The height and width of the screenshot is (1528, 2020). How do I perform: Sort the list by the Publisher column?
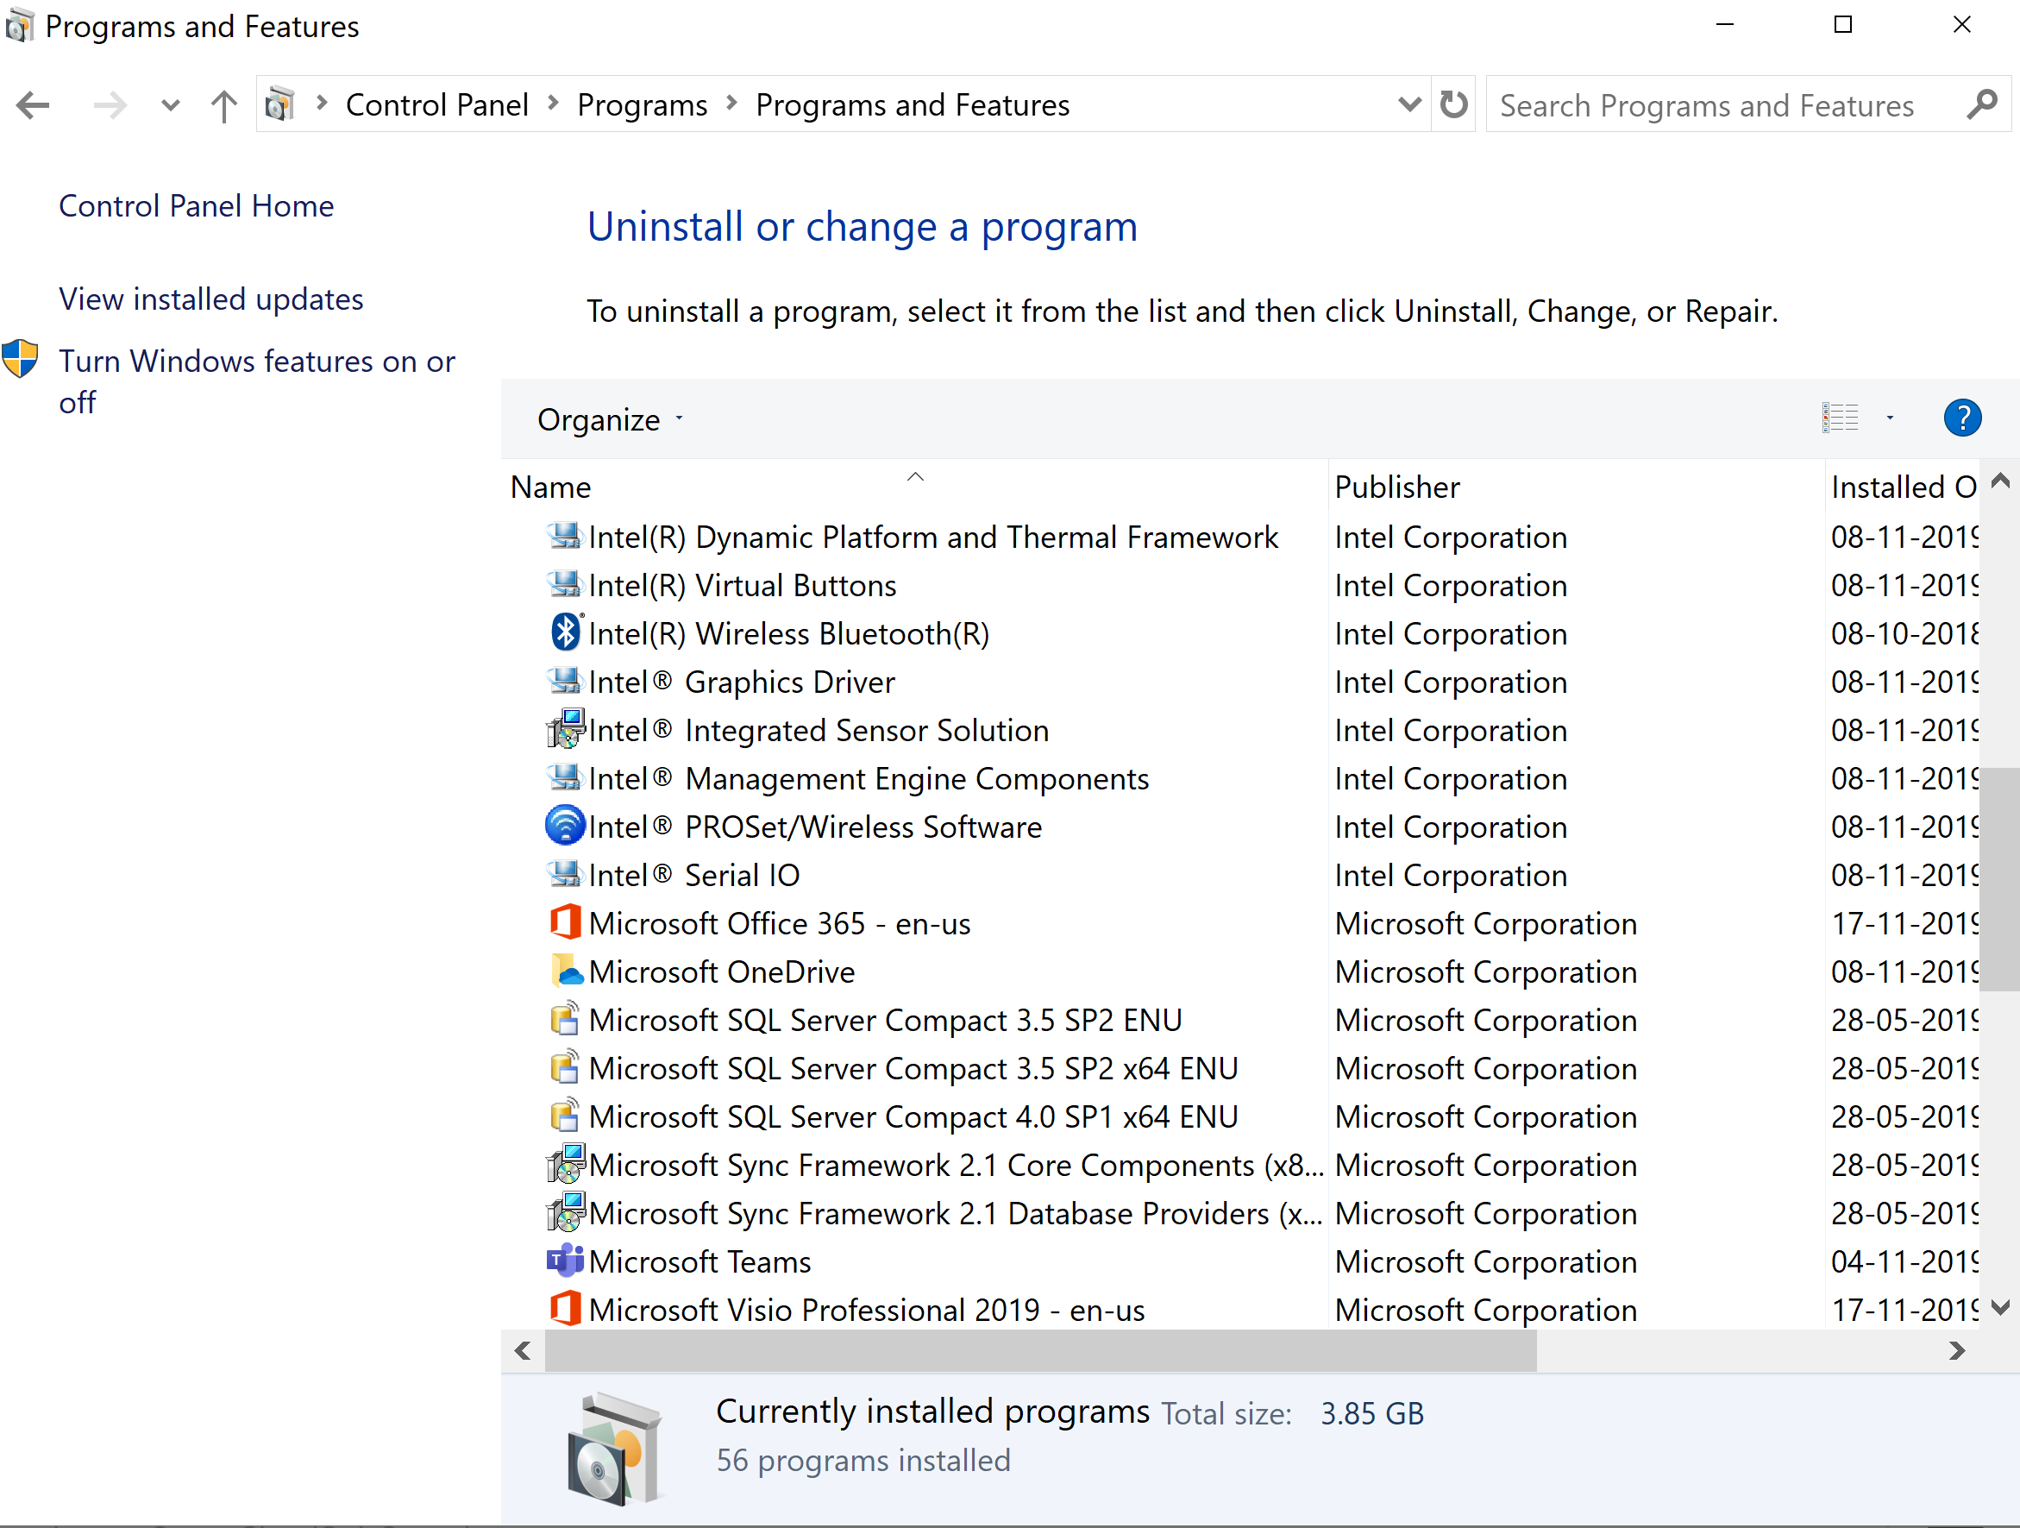[1396, 487]
